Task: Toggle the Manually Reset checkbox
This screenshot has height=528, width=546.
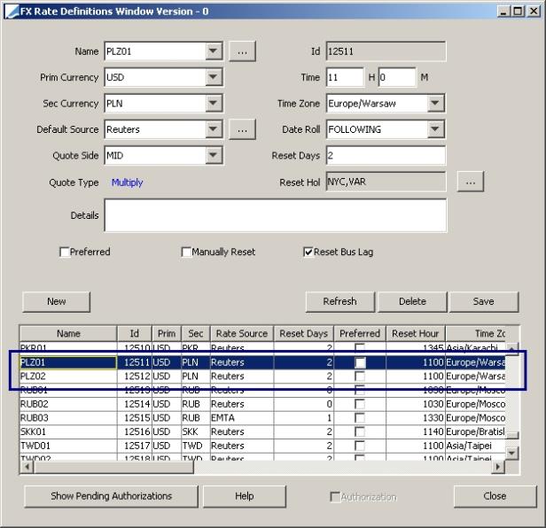Action: point(186,252)
